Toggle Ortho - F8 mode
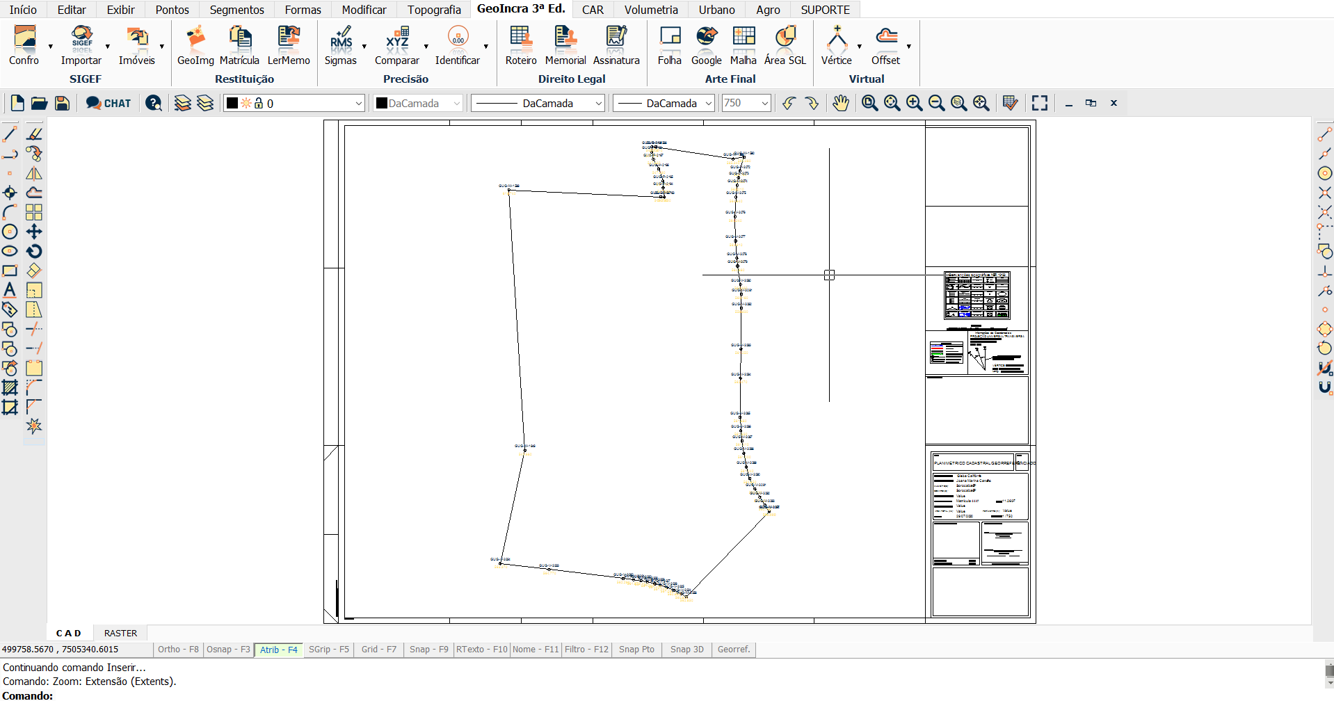Image resolution: width=1334 pixels, height=701 pixels. pyautogui.click(x=178, y=650)
